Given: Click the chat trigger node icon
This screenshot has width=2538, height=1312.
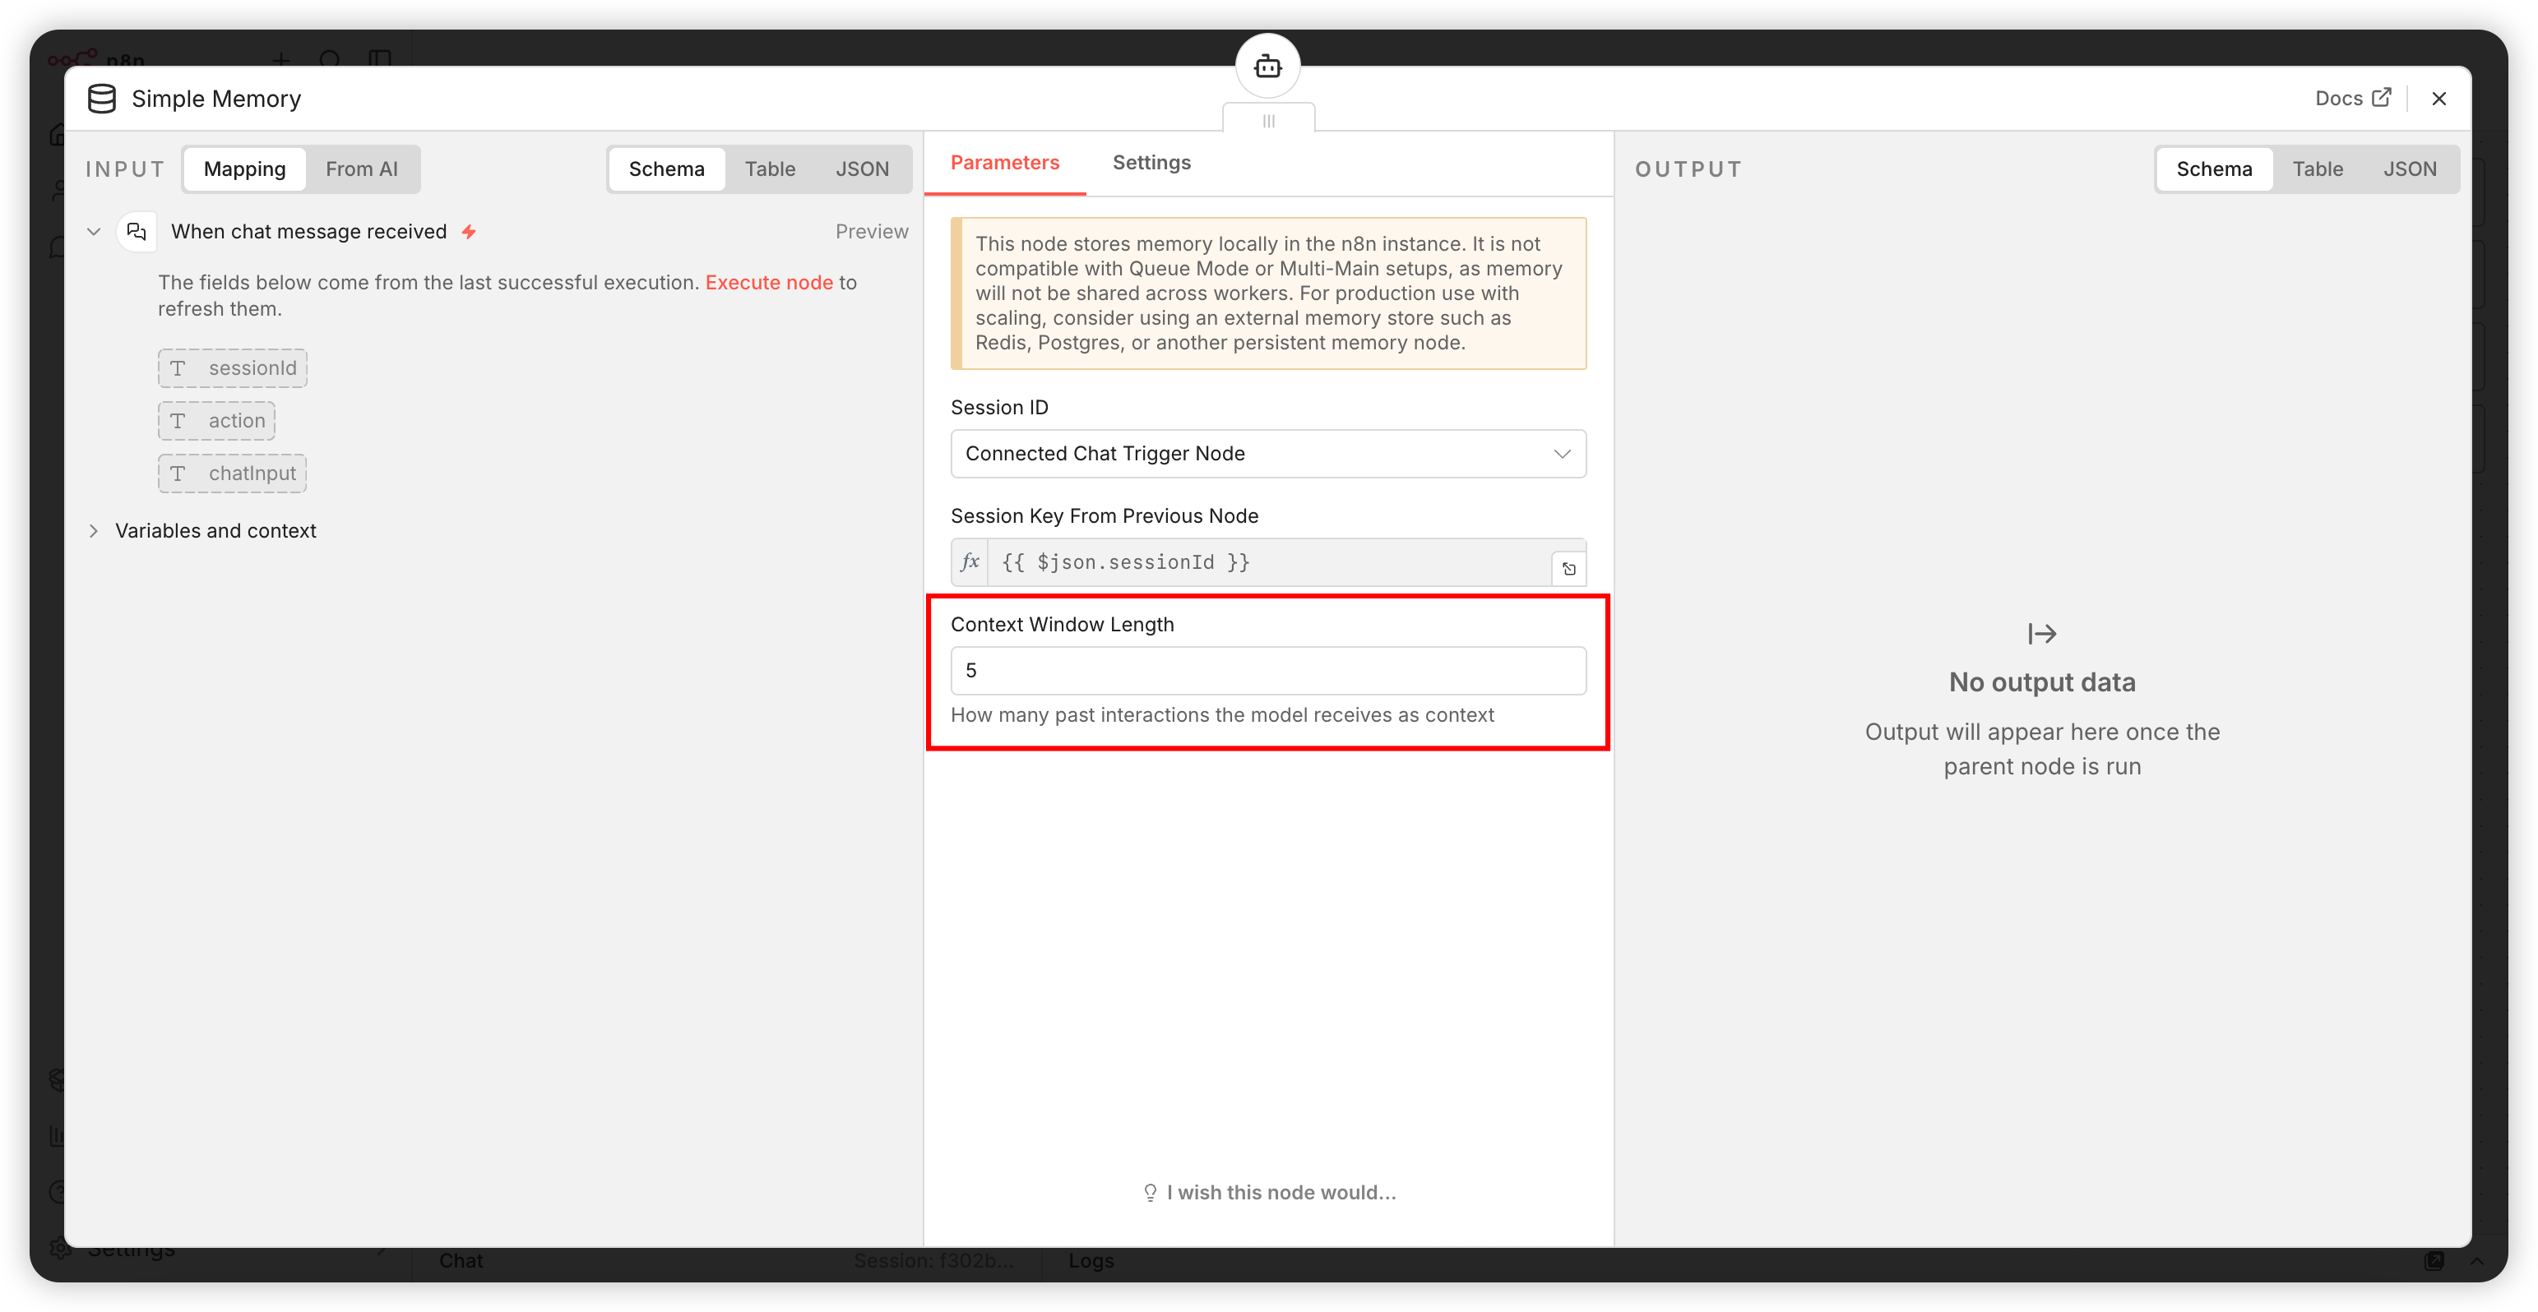Looking at the screenshot, I should (137, 232).
